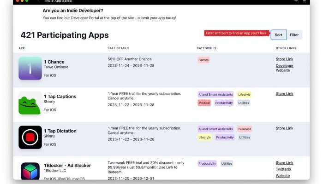This screenshot has width=323, height=184.
Task: Click the 2023-11-20 - 2023-12-01 date range
Action: tap(131, 178)
